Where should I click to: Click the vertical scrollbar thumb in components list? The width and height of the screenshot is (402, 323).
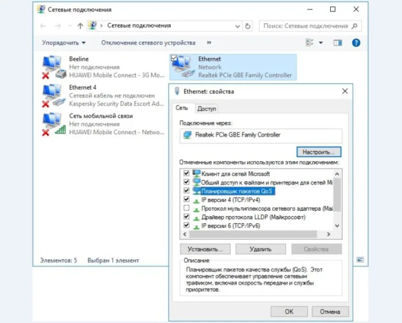point(337,195)
